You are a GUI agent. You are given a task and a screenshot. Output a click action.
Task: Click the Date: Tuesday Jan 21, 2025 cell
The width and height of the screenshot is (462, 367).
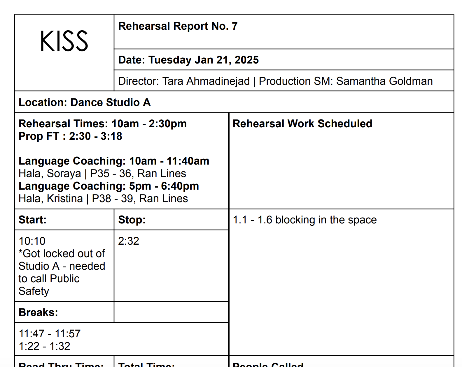(x=284, y=60)
